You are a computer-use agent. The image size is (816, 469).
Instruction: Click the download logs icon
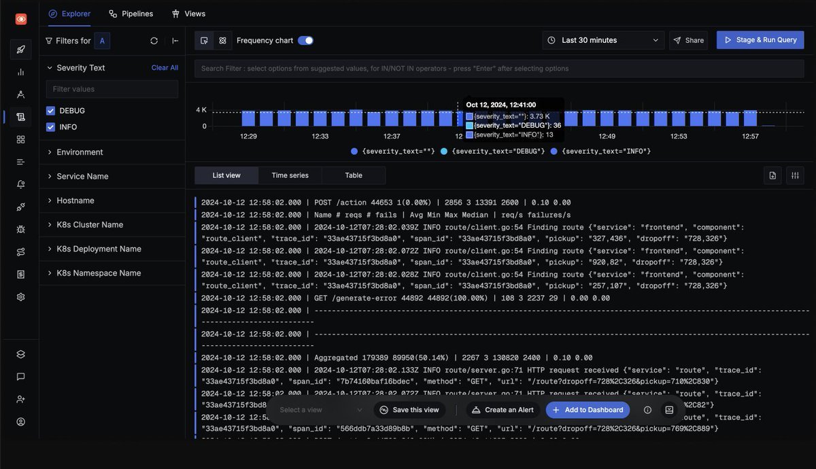coord(772,175)
